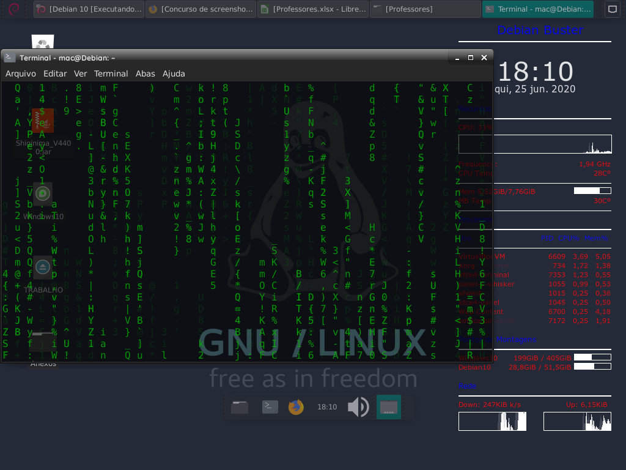Click the memory usage bar

(x=592, y=191)
